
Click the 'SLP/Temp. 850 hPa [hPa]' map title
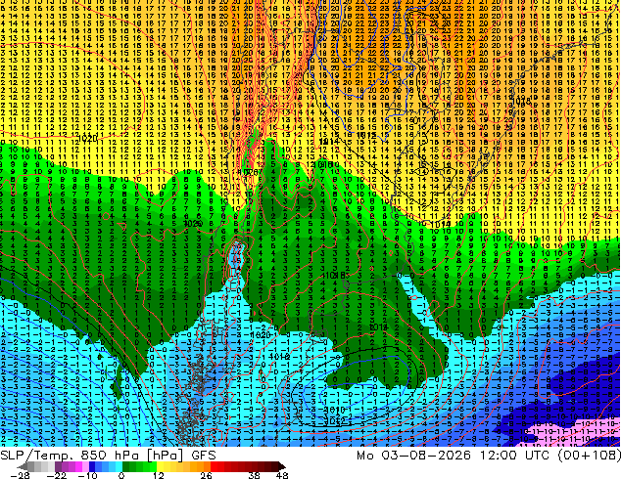click(x=91, y=456)
